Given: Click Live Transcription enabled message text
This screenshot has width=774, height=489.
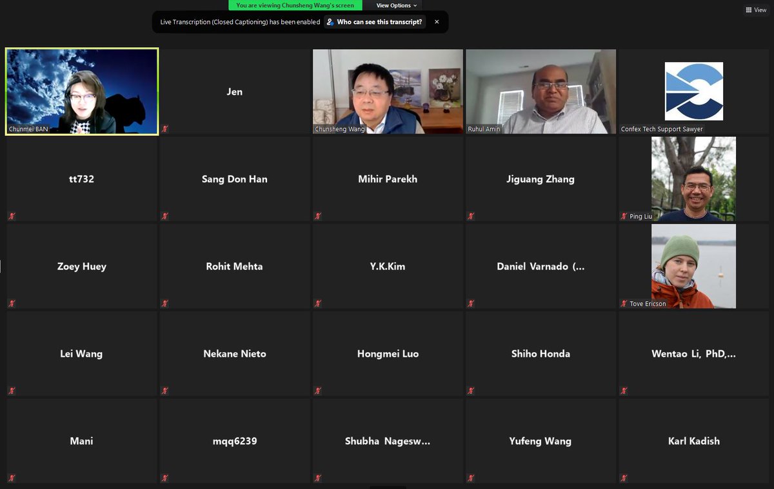Looking at the screenshot, I should (x=240, y=22).
